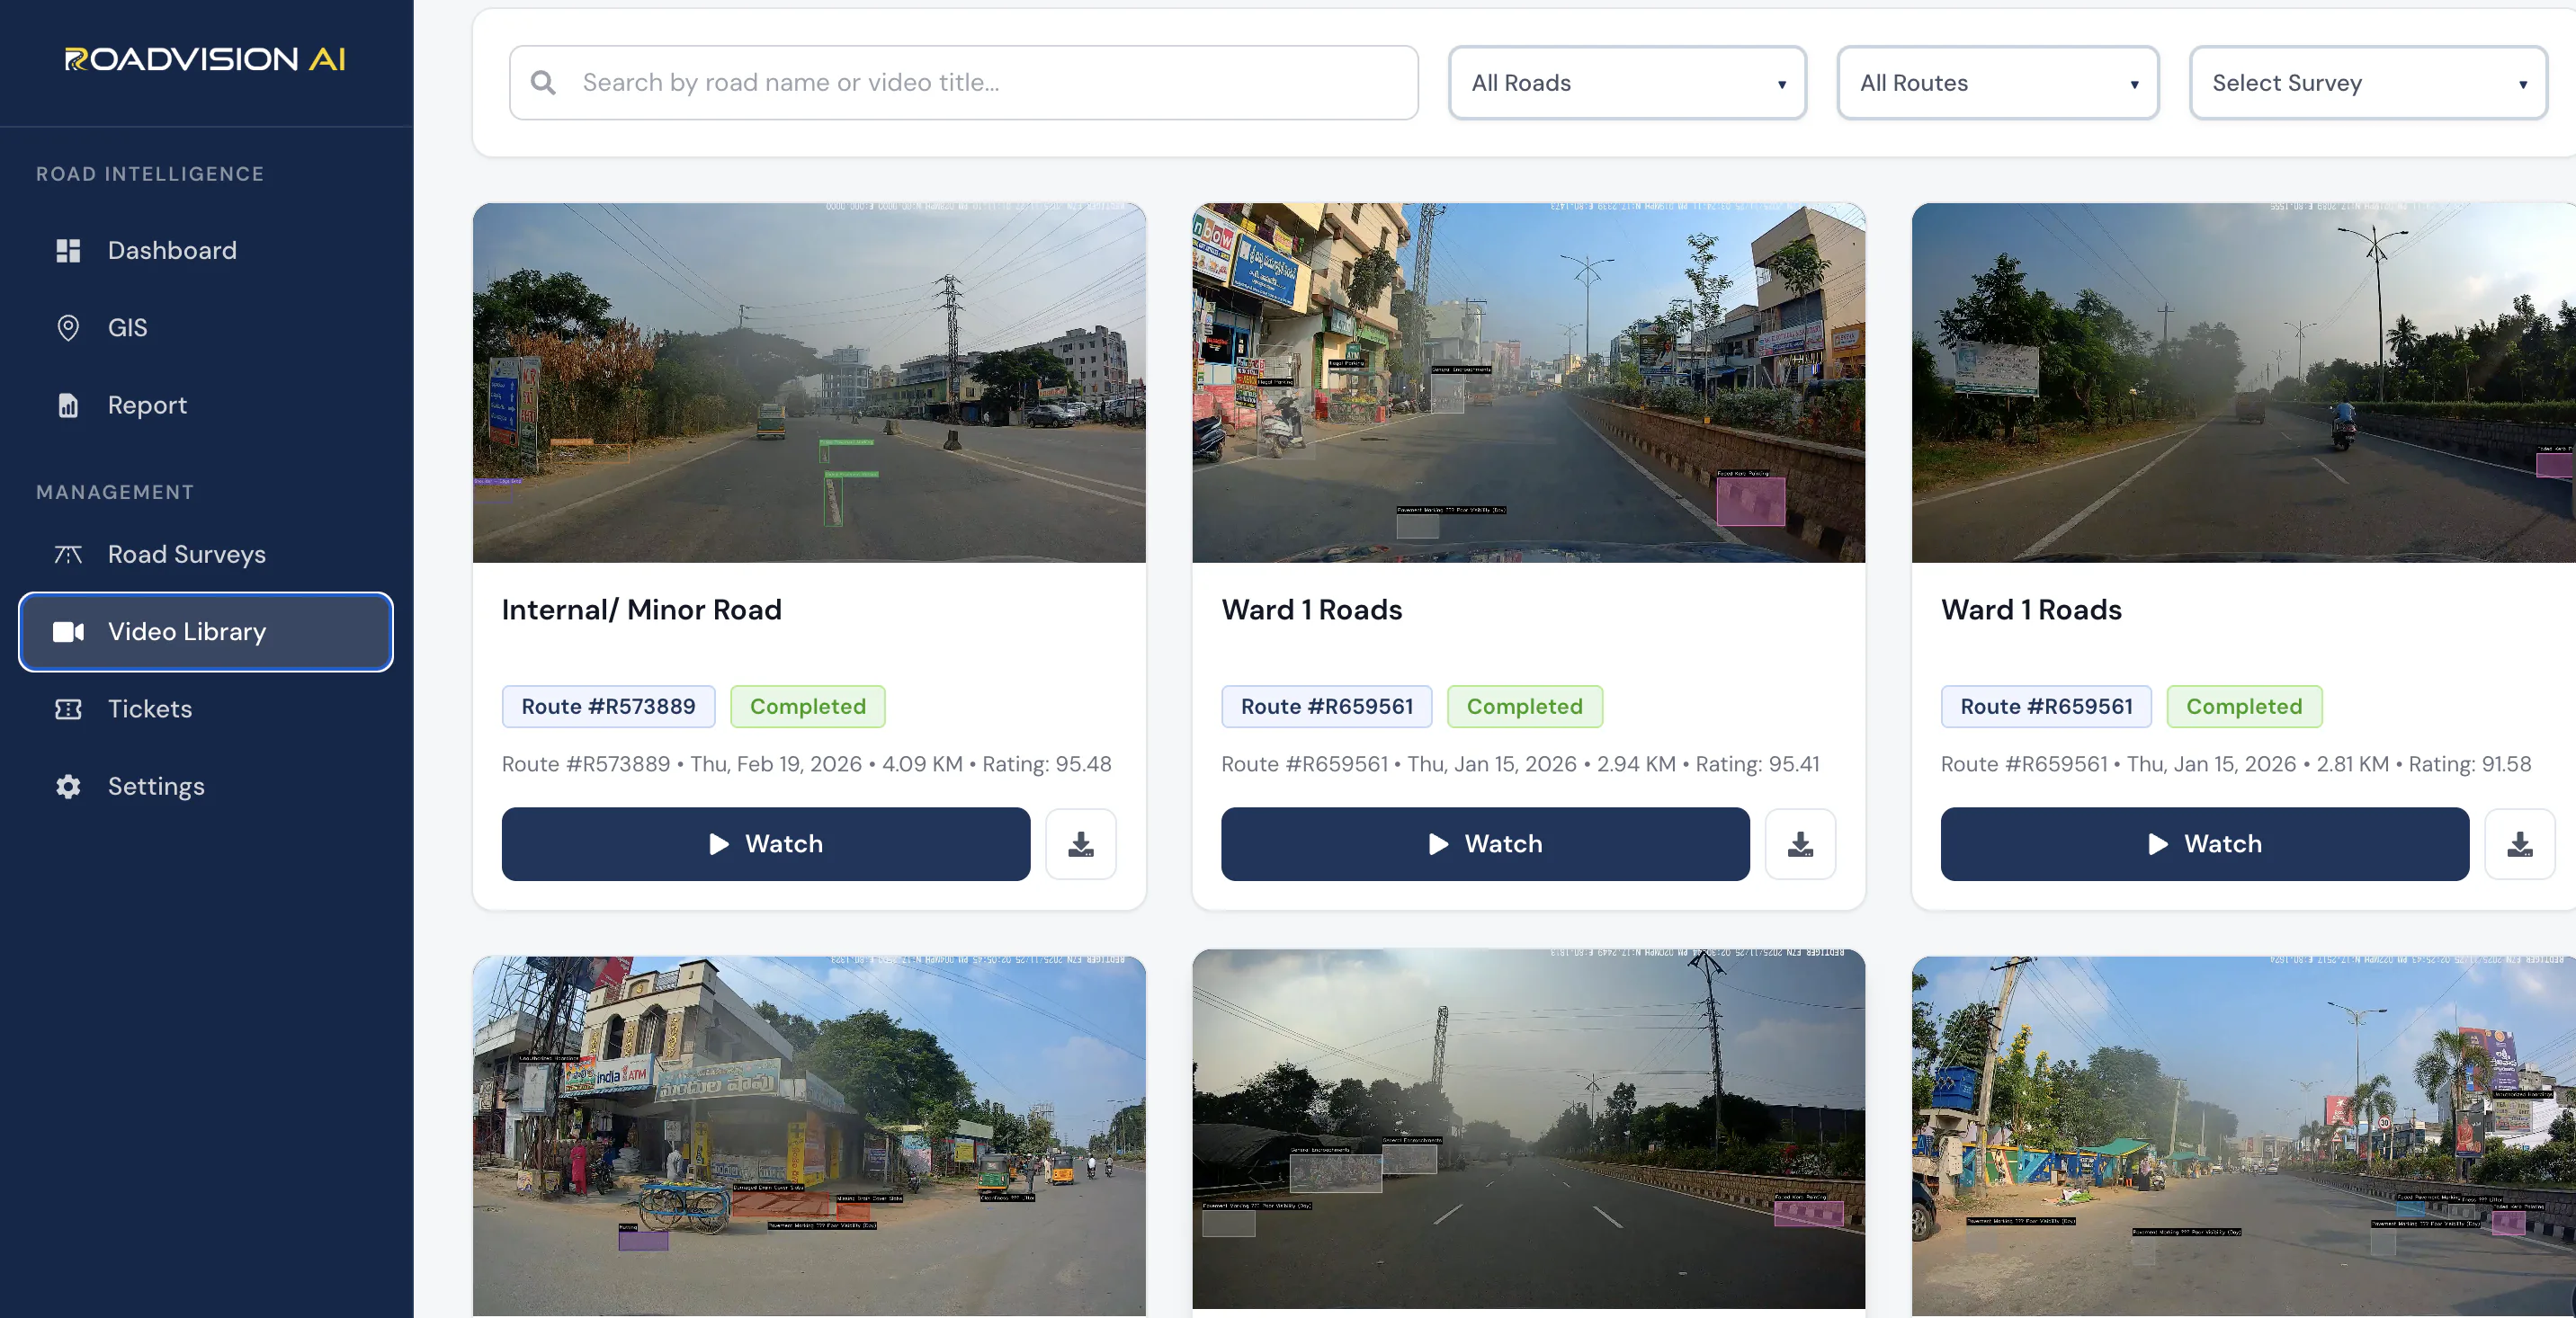This screenshot has height=1318, width=2576.
Task: Open the GIS menu item
Action: point(205,328)
